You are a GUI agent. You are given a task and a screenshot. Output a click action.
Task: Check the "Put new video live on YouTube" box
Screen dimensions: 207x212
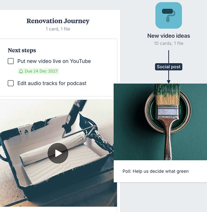click(x=11, y=61)
